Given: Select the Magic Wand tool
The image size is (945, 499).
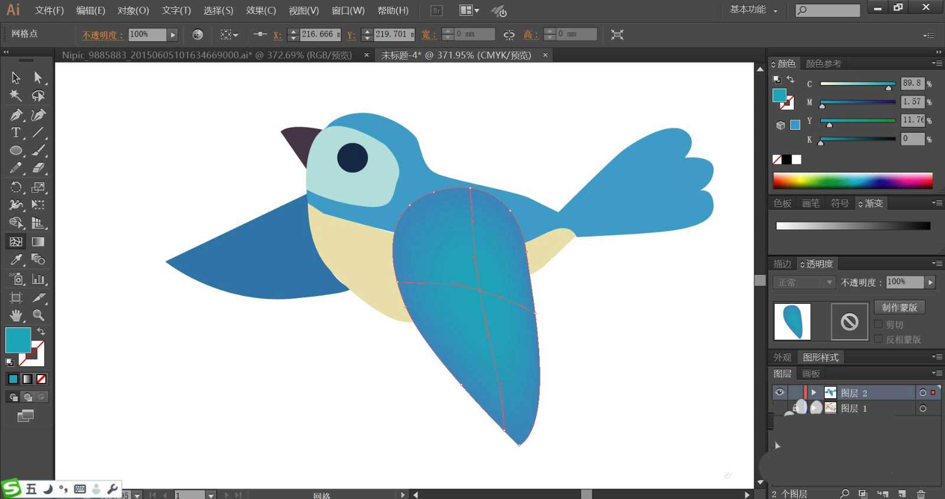Looking at the screenshot, I should click(x=16, y=96).
